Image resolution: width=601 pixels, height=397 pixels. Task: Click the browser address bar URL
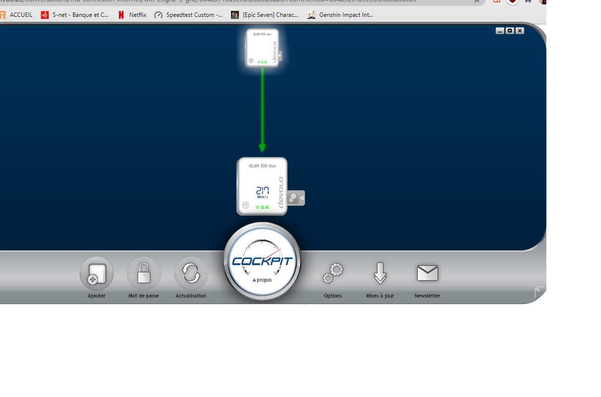click(209, 1)
